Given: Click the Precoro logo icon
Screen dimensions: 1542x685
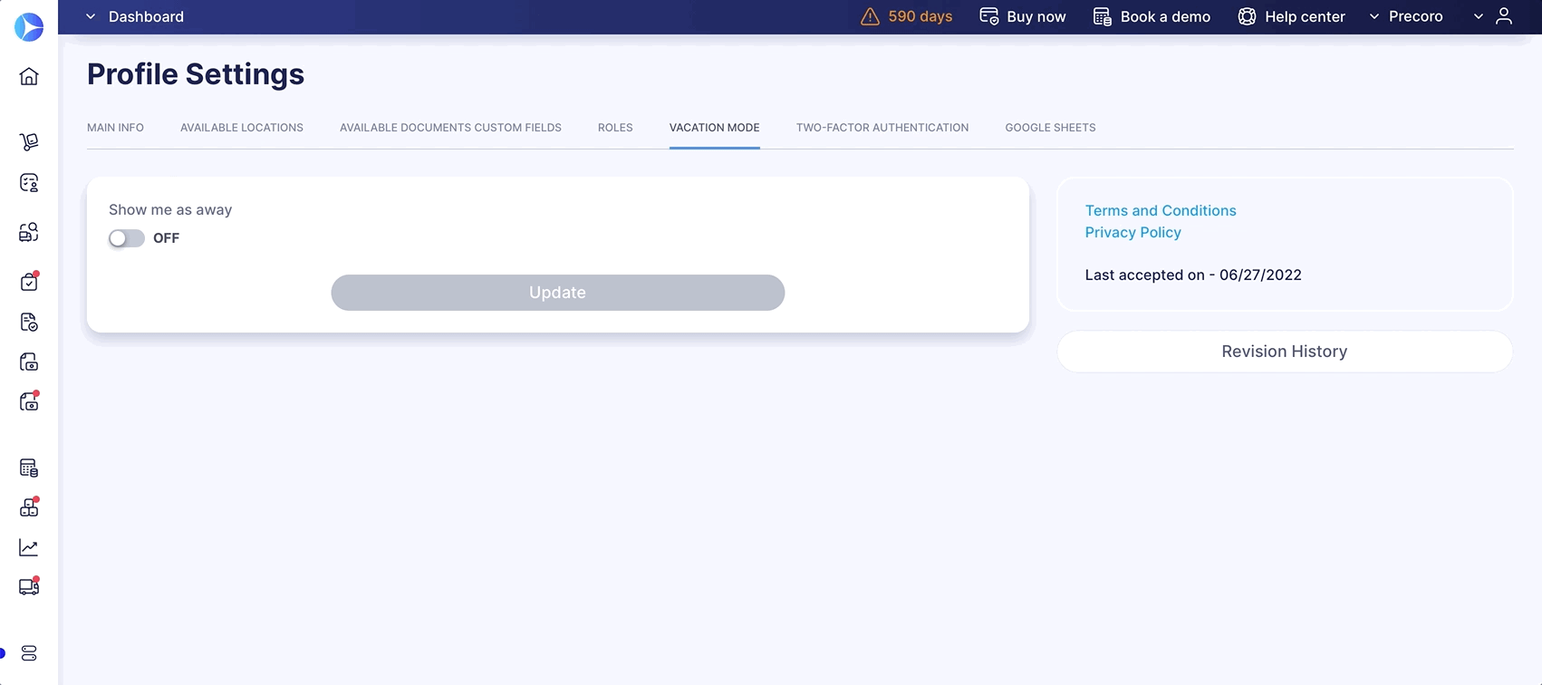Looking at the screenshot, I should [x=29, y=27].
